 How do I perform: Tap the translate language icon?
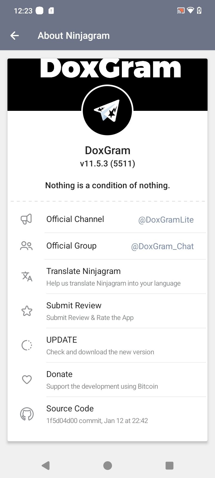(27, 276)
